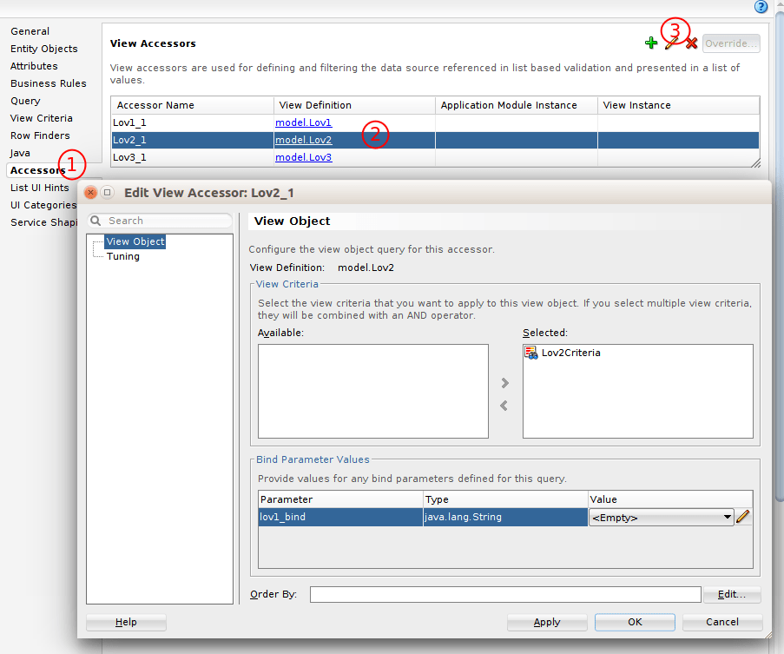Click the pencil icon beside the Value dropdown
This screenshot has height=654, width=784.
tap(744, 516)
